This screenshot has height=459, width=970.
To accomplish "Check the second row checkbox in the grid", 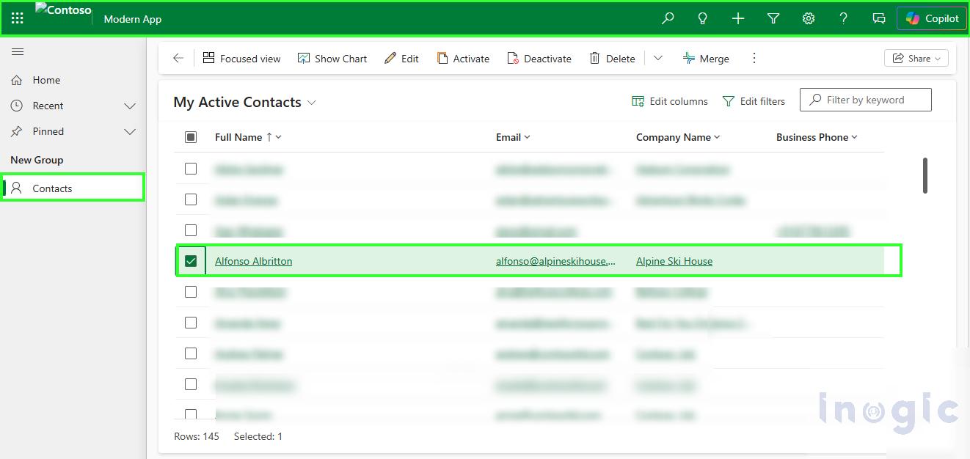I will (191, 199).
